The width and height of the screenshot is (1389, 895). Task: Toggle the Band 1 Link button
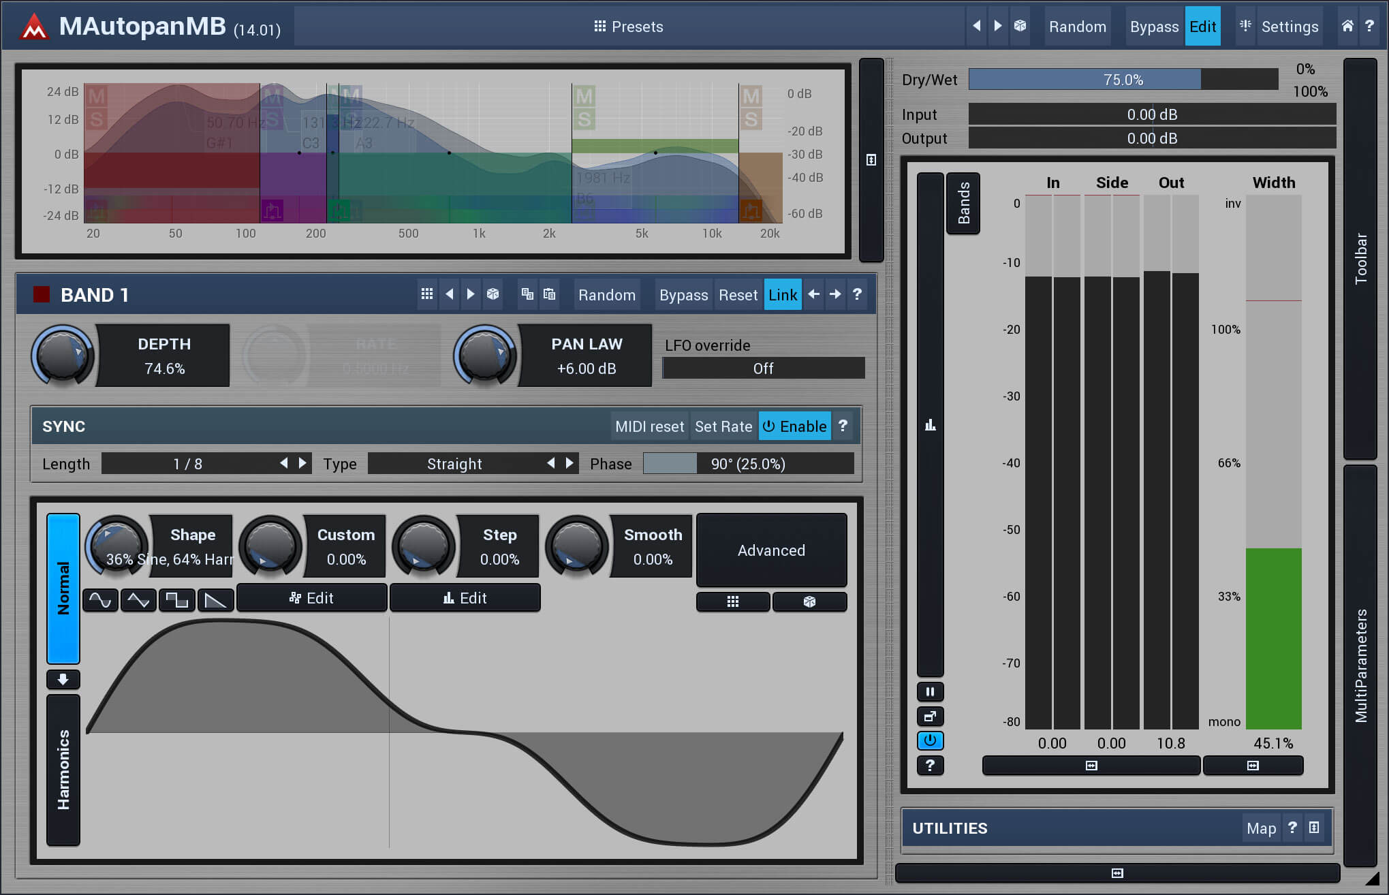pyautogui.click(x=783, y=295)
